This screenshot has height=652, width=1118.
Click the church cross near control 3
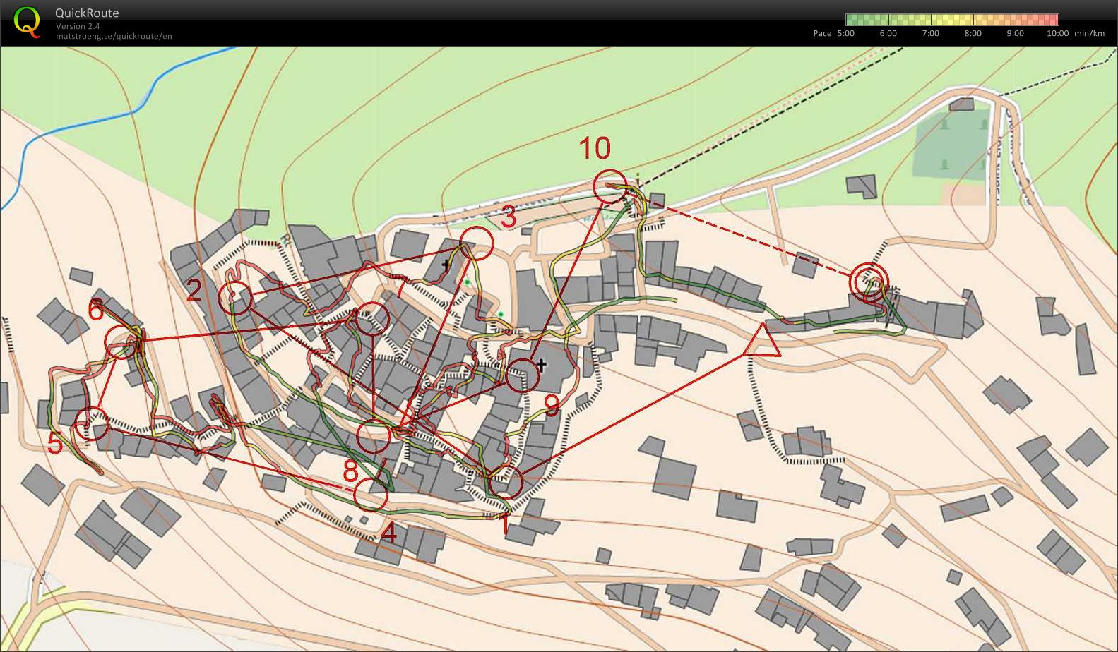446,265
